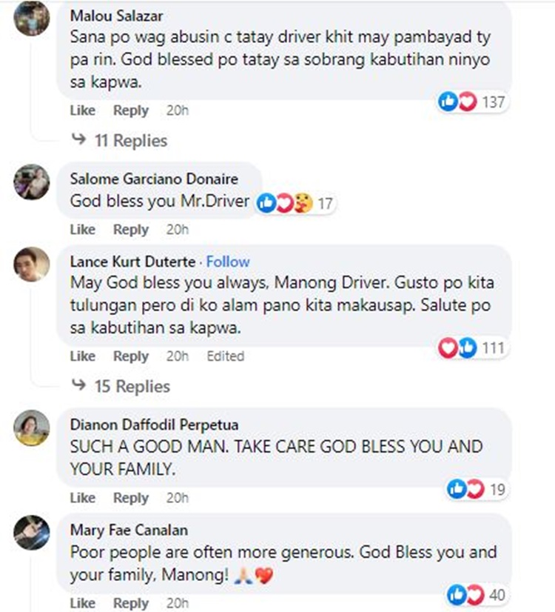Open reaction icons on Salome Garciano Donaire's comment

coord(295,203)
